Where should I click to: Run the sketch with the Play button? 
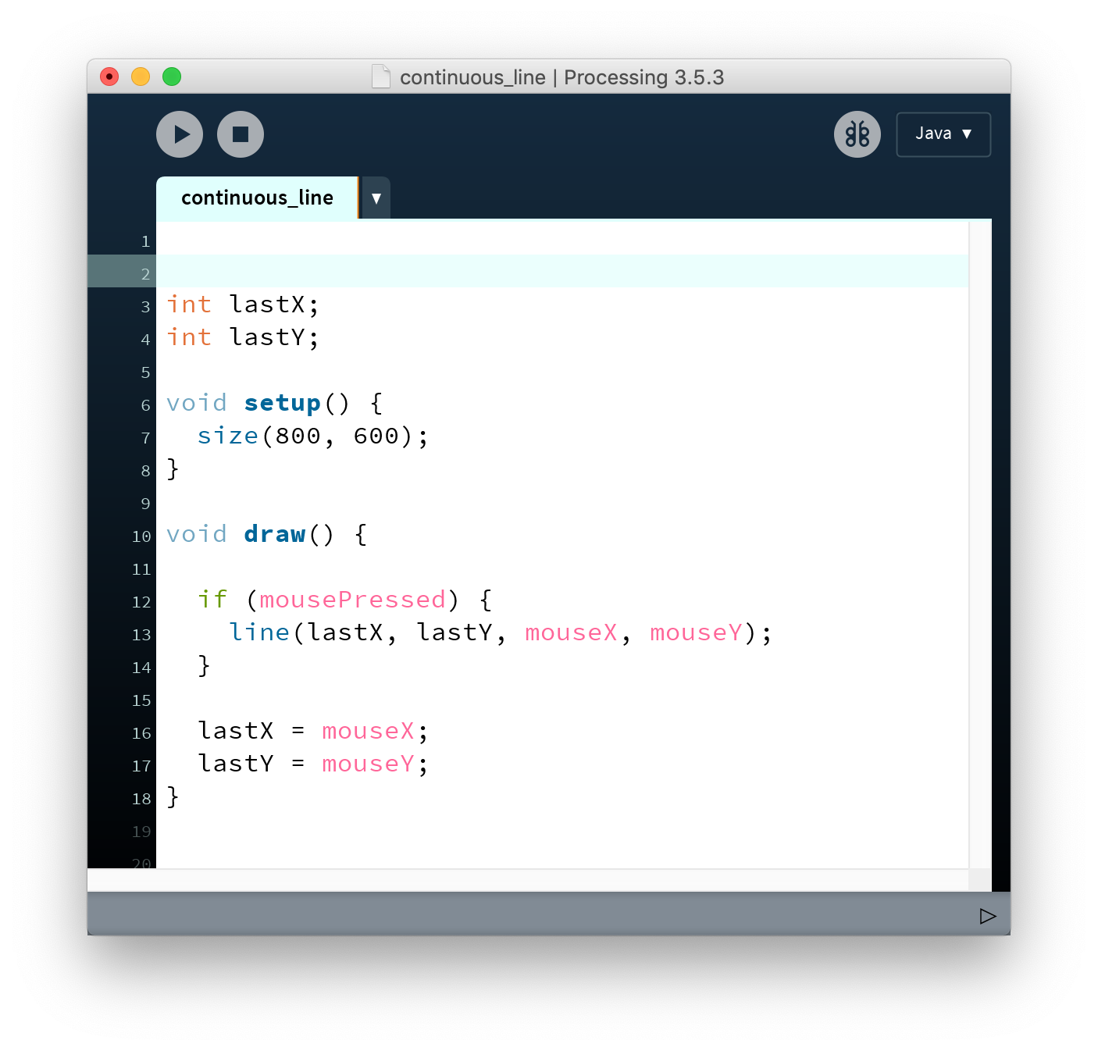tap(180, 134)
